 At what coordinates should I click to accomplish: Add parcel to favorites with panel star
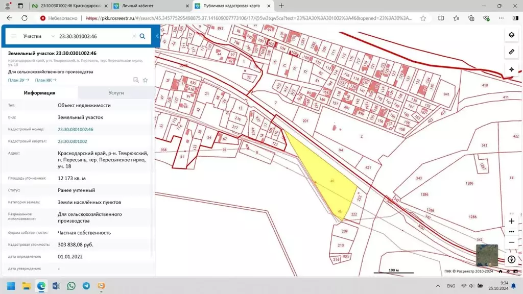(146, 80)
